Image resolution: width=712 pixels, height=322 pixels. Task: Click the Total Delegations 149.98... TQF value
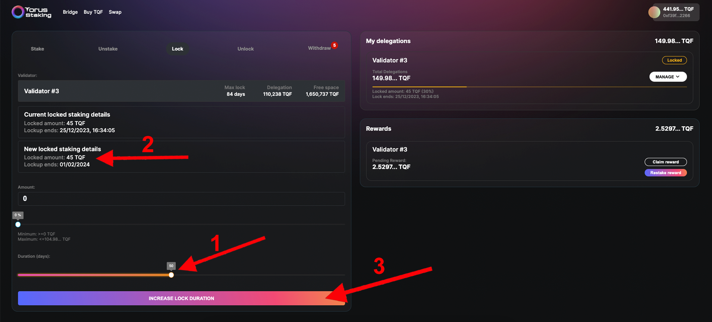coord(391,78)
